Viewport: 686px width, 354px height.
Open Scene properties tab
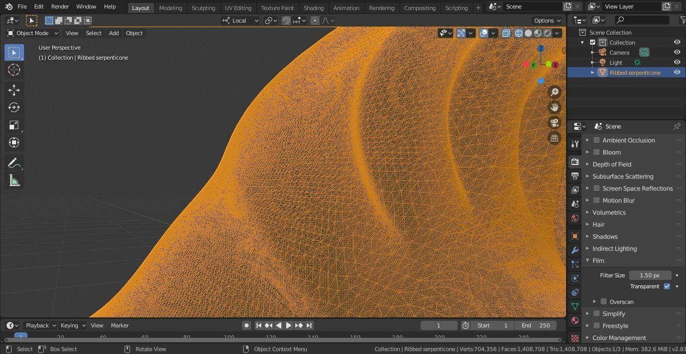point(575,204)
